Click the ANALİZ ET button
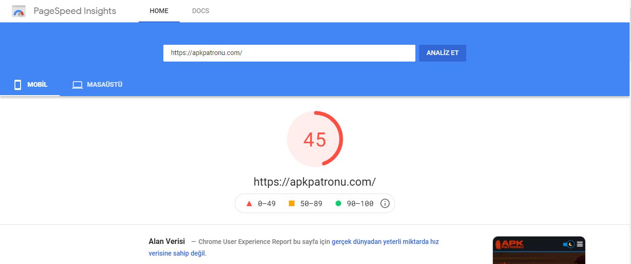This screenshot has width=631, height=264. point(442,53)
